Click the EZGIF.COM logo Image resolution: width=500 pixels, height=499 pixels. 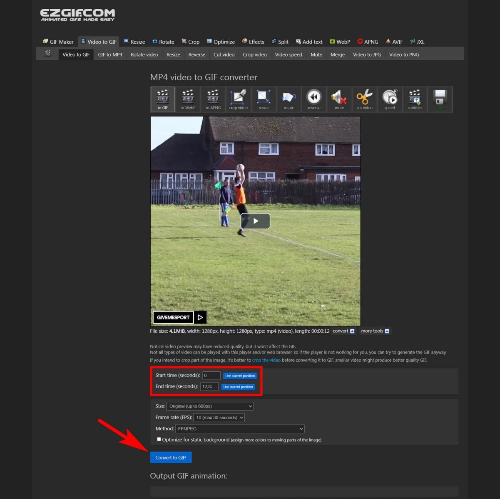point(77,15)
